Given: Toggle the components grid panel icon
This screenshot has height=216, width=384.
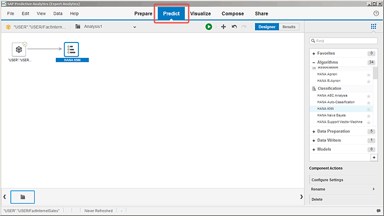Looking at the screenshot, I should point(373,27).
